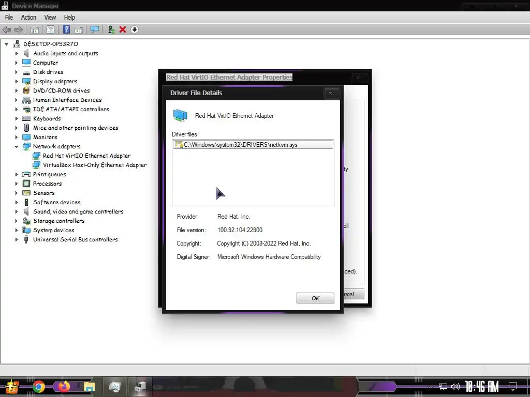This screenshot has width=530, height=397.
Task: Click the Storage controllers icon
Action: 26,221
